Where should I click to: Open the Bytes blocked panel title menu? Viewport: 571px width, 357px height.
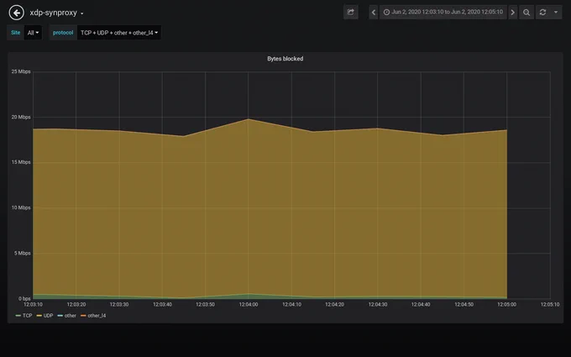[285, 59]
